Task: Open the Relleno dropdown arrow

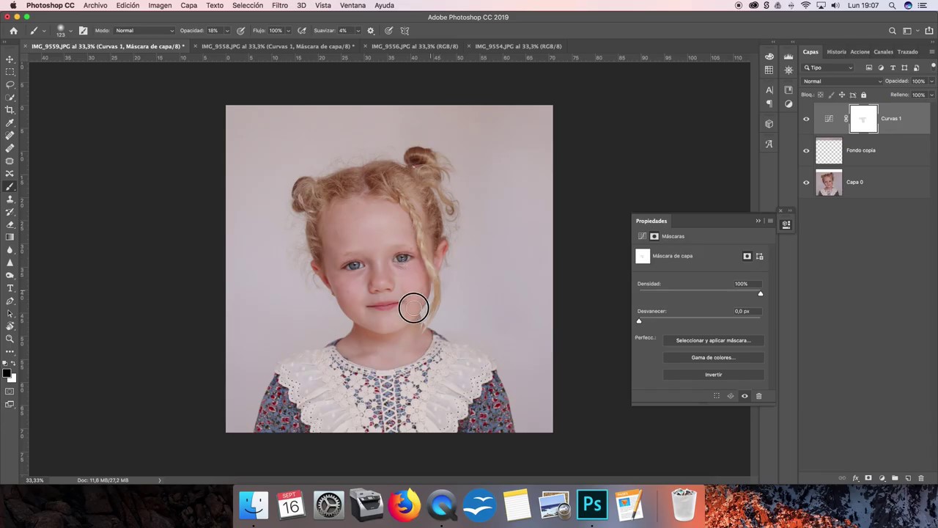Action: 931,95
